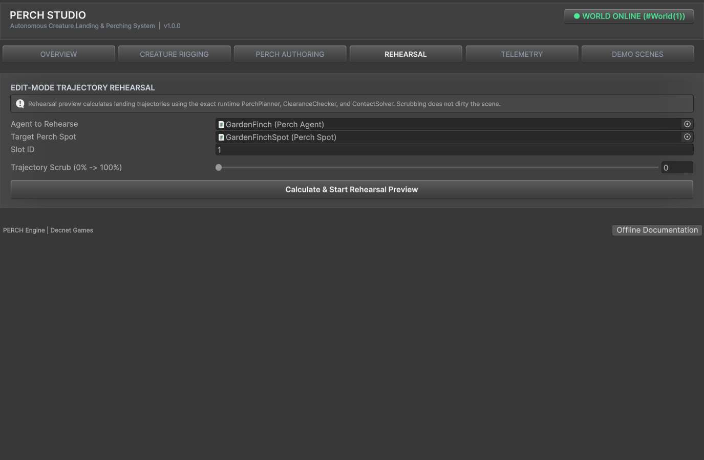Click the 'Agent to Rehearse' label
Viewport: 704px width, 460px height.
(45, 124)
